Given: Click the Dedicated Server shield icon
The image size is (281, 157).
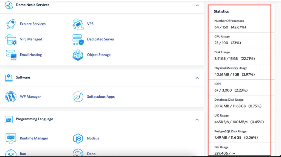Looking at the screenshot, I should (78, 39).
